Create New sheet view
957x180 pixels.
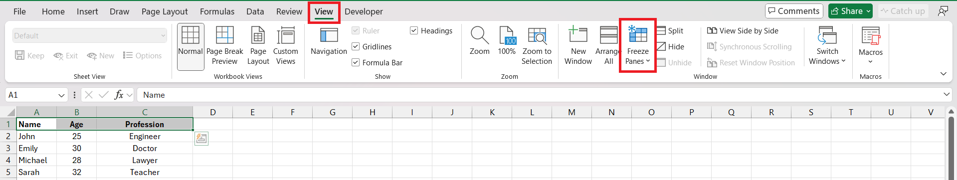tap(101, 56)
